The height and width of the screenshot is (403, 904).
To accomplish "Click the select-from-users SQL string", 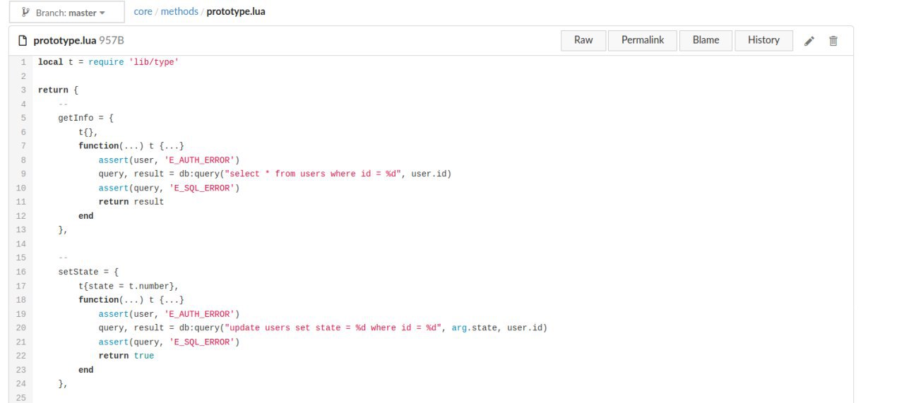I will click(x=312, y=174).
